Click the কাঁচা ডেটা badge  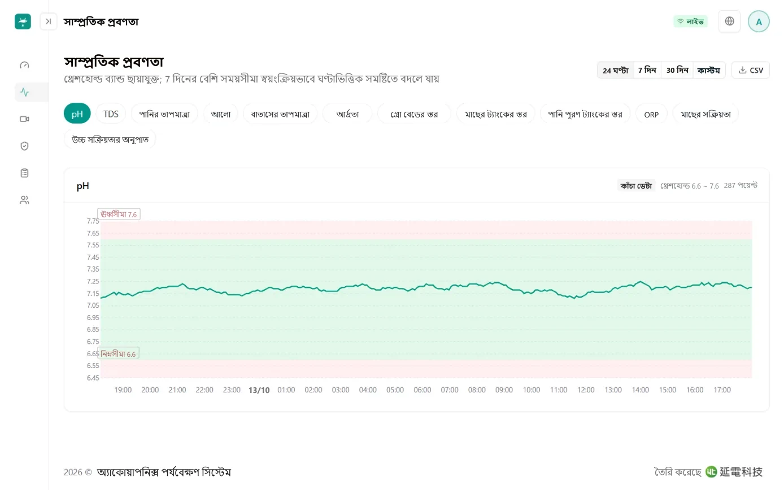637,186
